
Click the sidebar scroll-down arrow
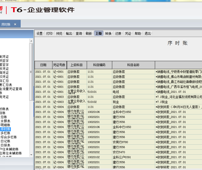click(31, 155)
